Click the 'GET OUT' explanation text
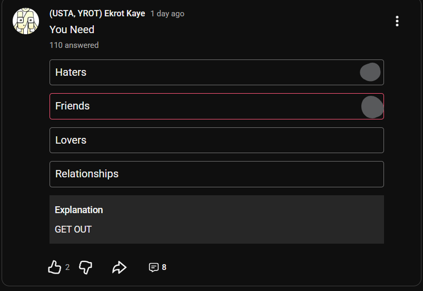 click(x=73, y=229)
